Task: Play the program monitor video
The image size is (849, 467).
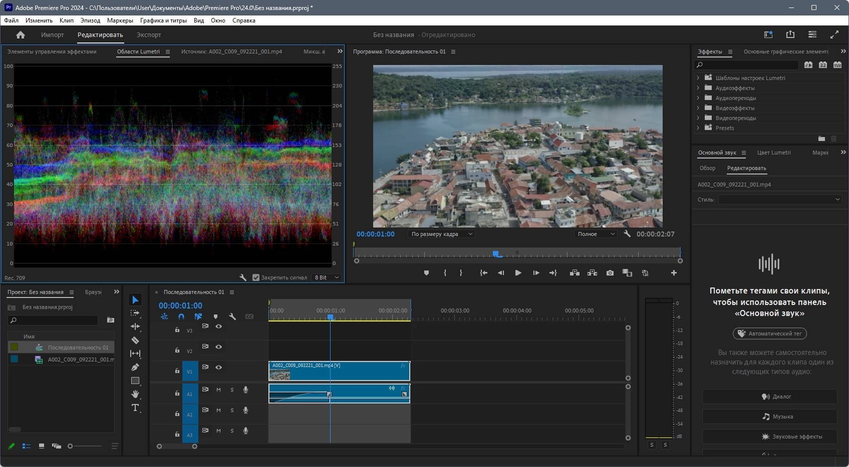Action: (518, 273)
